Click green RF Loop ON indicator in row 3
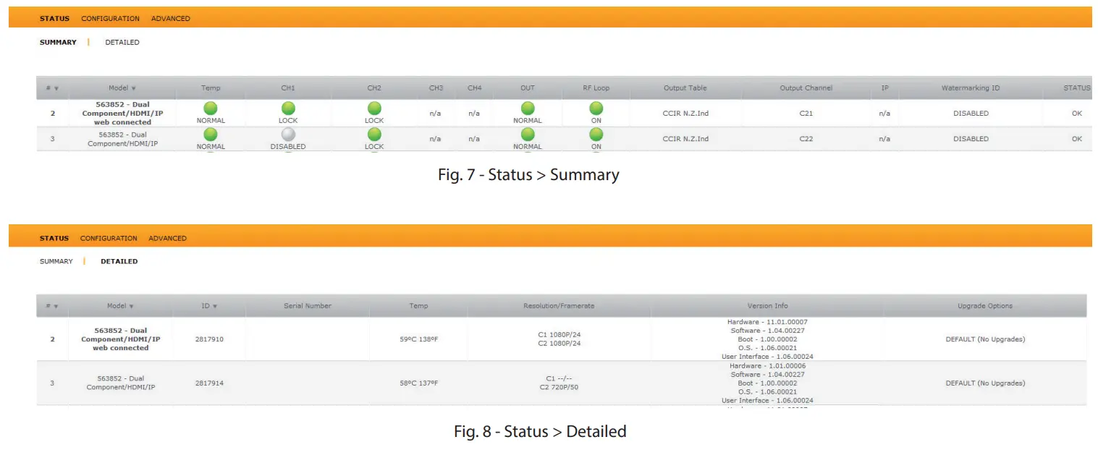 pos(596,134)
